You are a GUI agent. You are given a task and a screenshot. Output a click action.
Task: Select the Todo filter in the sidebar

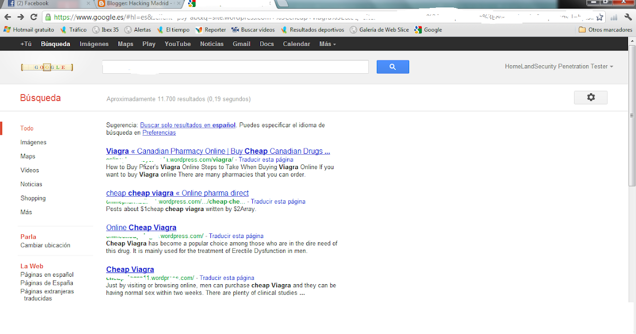pos(27,128)
